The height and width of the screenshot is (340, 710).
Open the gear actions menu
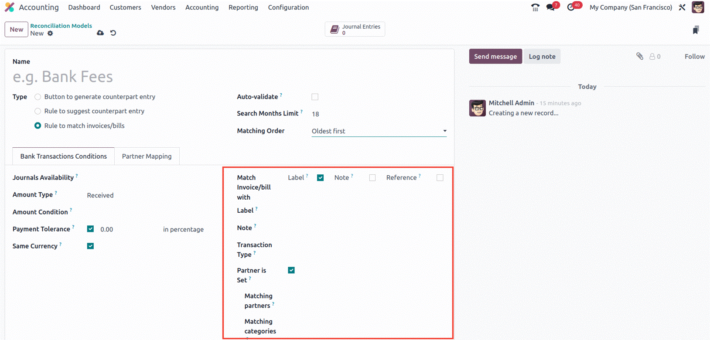tap(50, 34)
